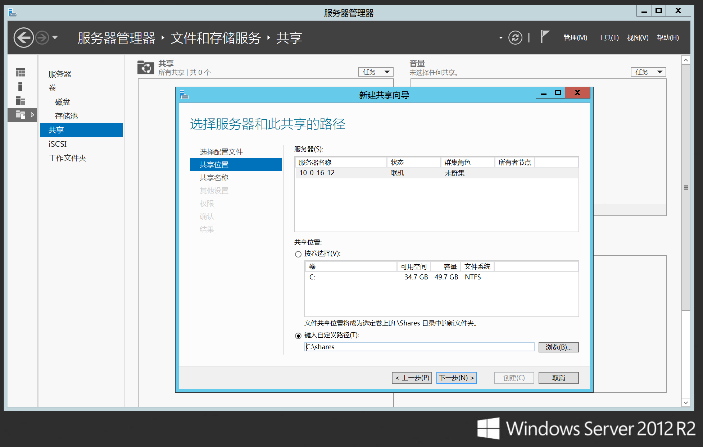This screenshot has width=703, height=447.
Task: Open the notifications flag icon
Action: point(544,37)
